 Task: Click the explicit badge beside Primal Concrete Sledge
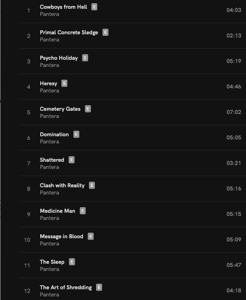[105, 32]
